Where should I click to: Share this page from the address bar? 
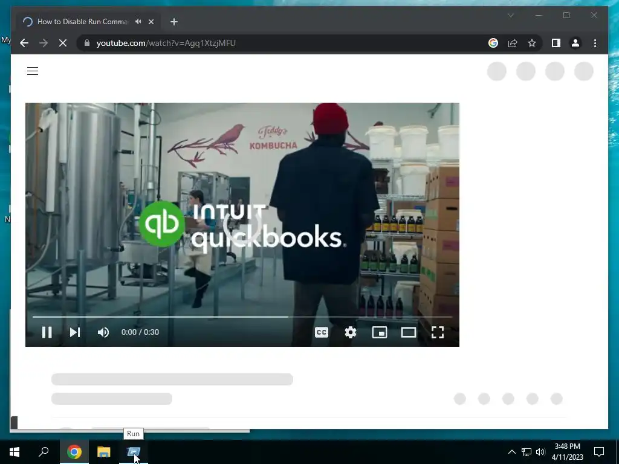pyautogui.click(x=513, y=43)
